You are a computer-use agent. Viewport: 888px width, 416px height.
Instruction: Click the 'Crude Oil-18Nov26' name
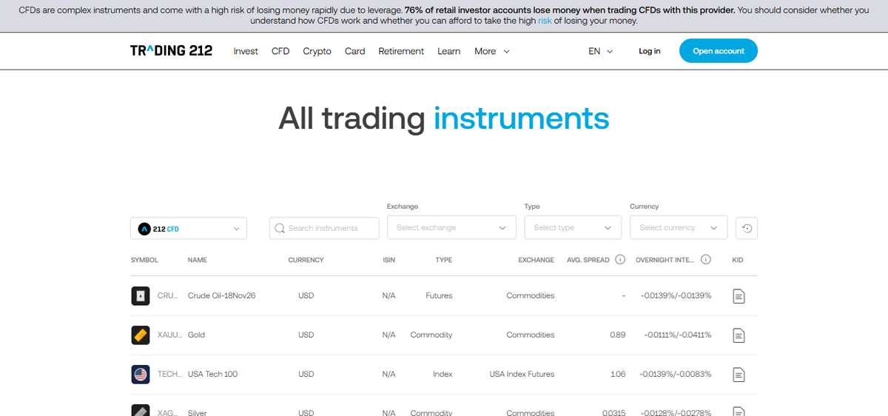tap(222, 296)
